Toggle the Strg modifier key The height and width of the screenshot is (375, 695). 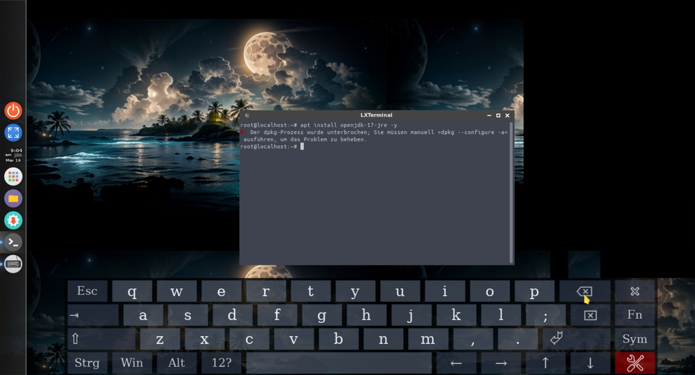coord(87,362)
